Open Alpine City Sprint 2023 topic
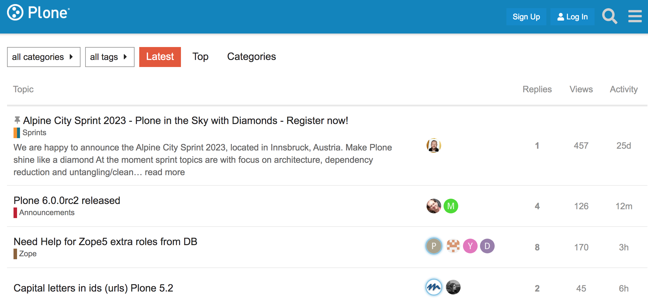 point(186,120)
